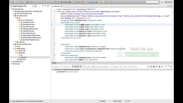Screen dimensions: 183x103
Task: Start the server in debug mode icon
Action: pos(151,67)
